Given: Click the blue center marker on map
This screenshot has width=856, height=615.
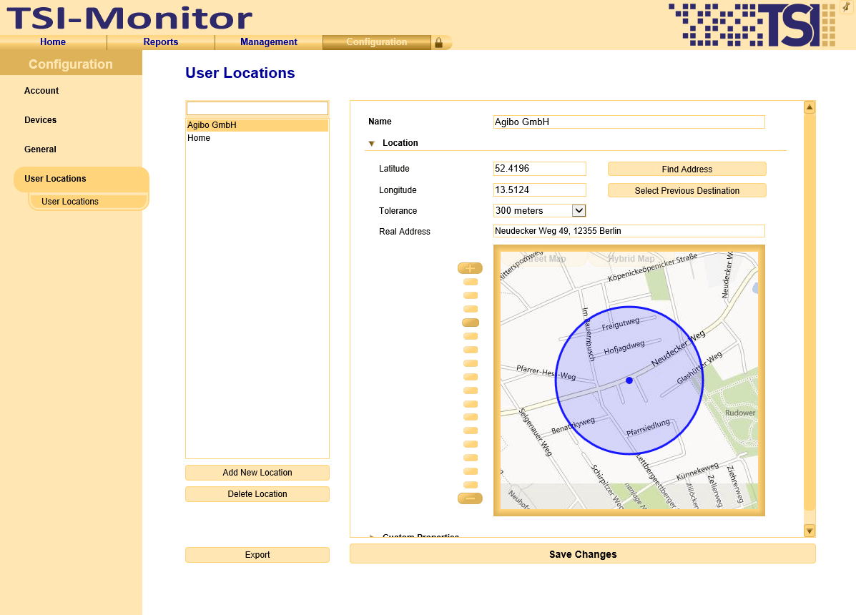Looking at the screenshot, I should click(x=629, y=380).
